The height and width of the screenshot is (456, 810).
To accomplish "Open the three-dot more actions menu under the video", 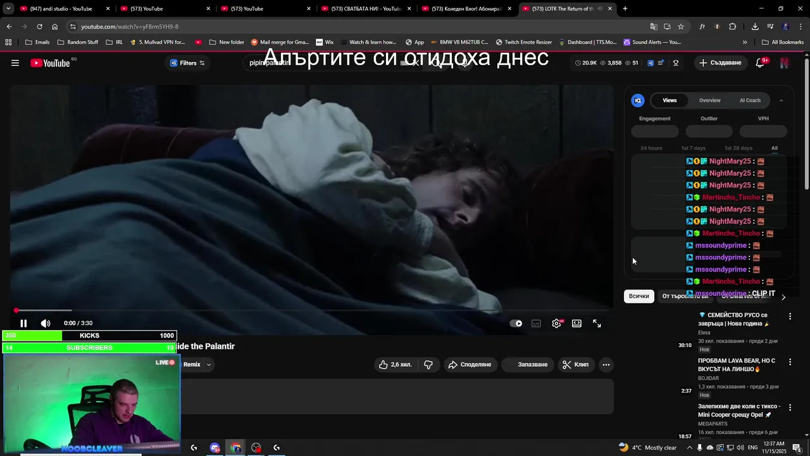I will [x=606, y=364].
